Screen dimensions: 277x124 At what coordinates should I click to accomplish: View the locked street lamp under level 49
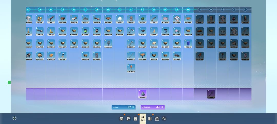pos(222,56)
